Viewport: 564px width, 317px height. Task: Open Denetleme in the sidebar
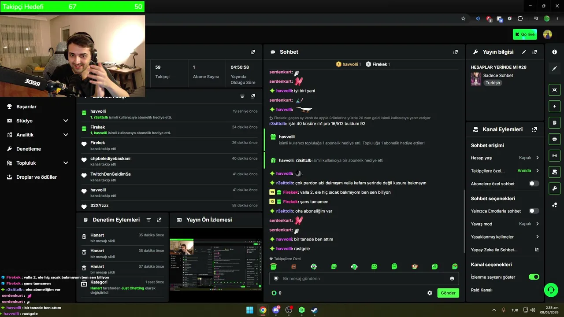tap(29, 149)
